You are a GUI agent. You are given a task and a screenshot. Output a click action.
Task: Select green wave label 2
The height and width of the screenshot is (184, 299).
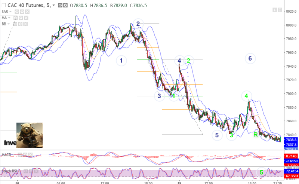point(188,61)
